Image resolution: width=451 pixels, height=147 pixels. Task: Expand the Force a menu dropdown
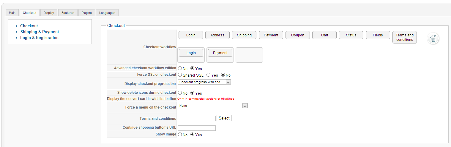click(x=213, y=106)
